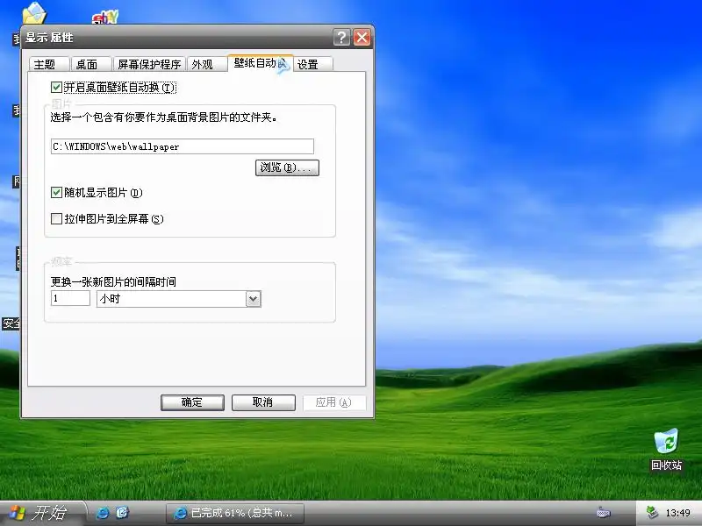Toggle the auto-change desktop wallpaper checkbox
The image size is (702, 526).
[x=56, y=87]
